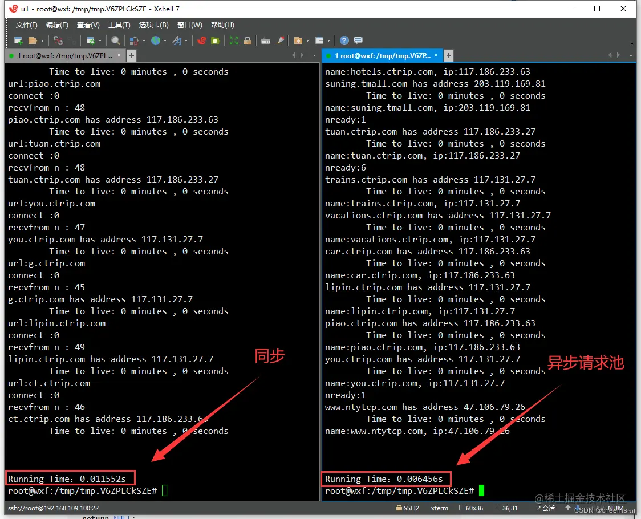Click the right terminal green cursor
641x519 pixels.
click(x=481, y=490)
